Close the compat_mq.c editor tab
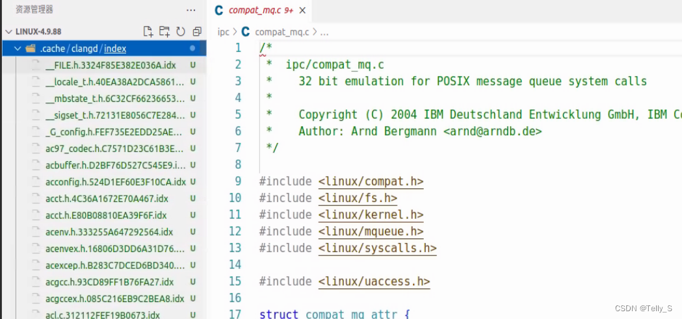 [303, 11]
